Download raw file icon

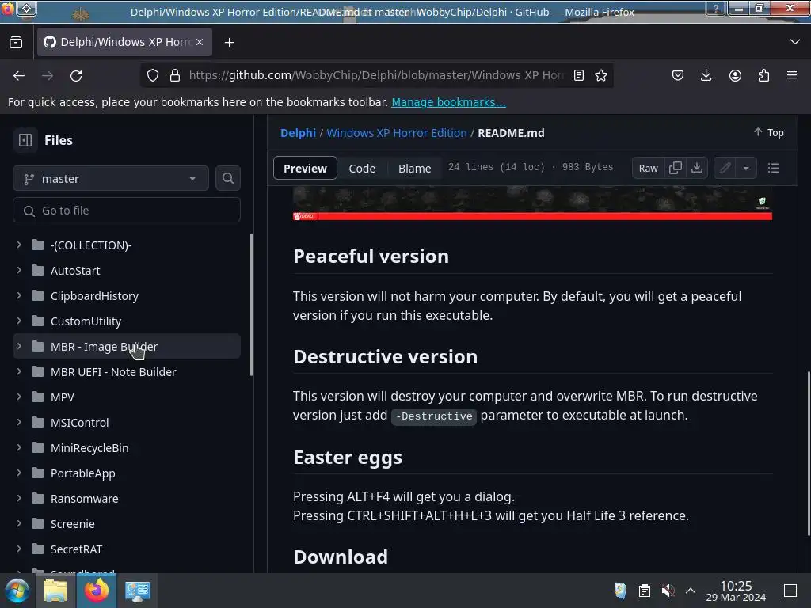(697, 168)
